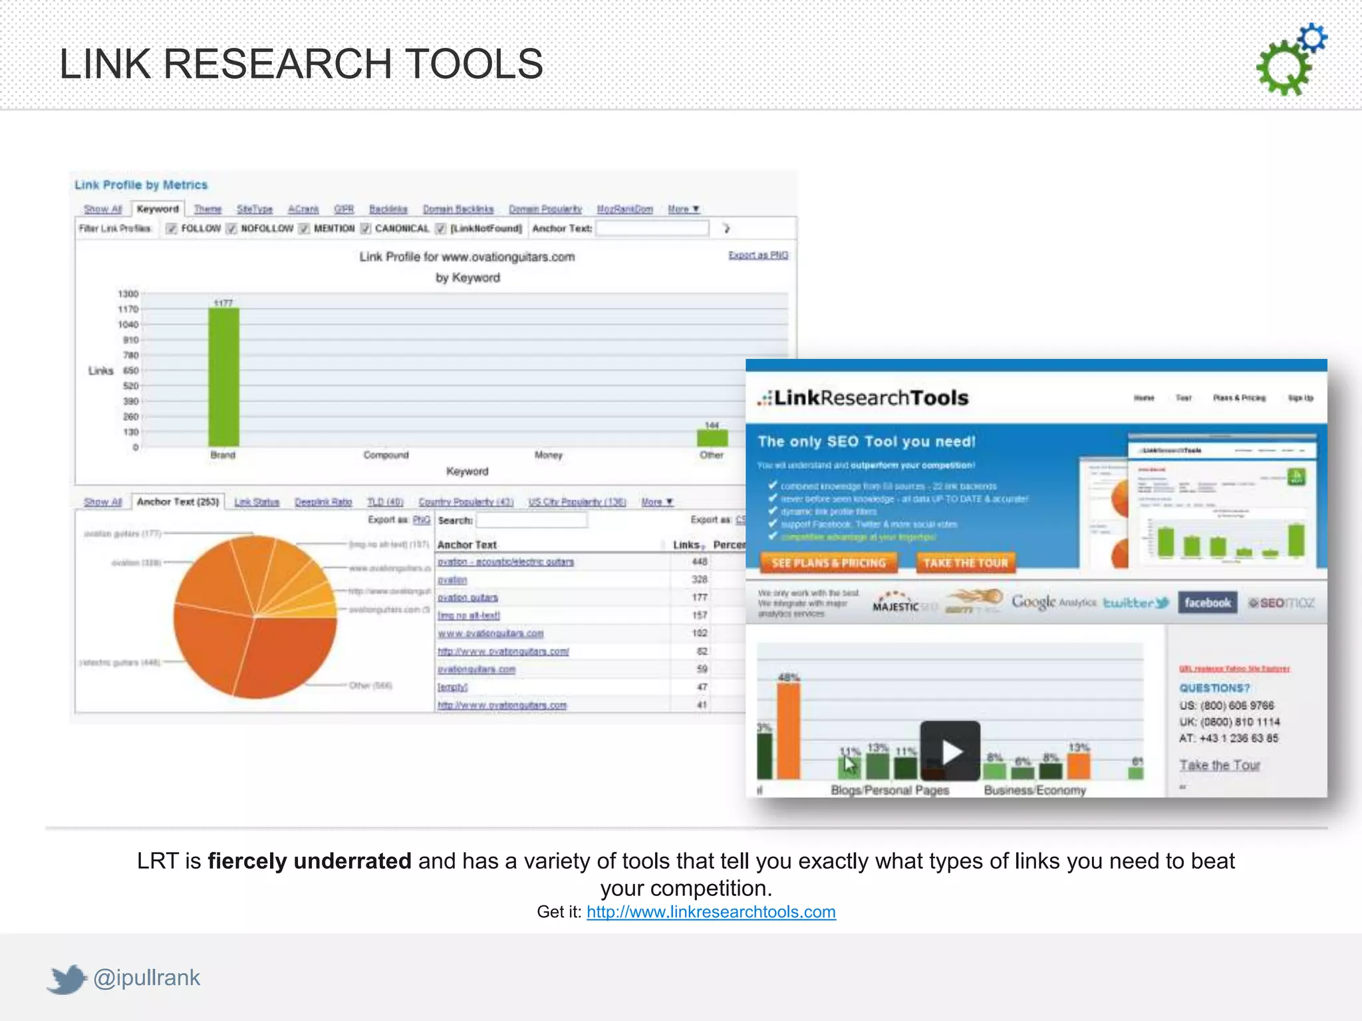Click the TAKE THE TOUR button

point(966,562)
